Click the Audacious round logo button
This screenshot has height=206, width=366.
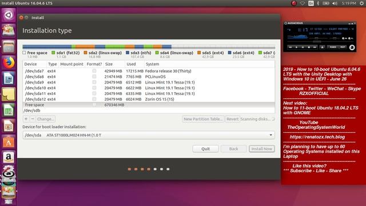(352, 47)
